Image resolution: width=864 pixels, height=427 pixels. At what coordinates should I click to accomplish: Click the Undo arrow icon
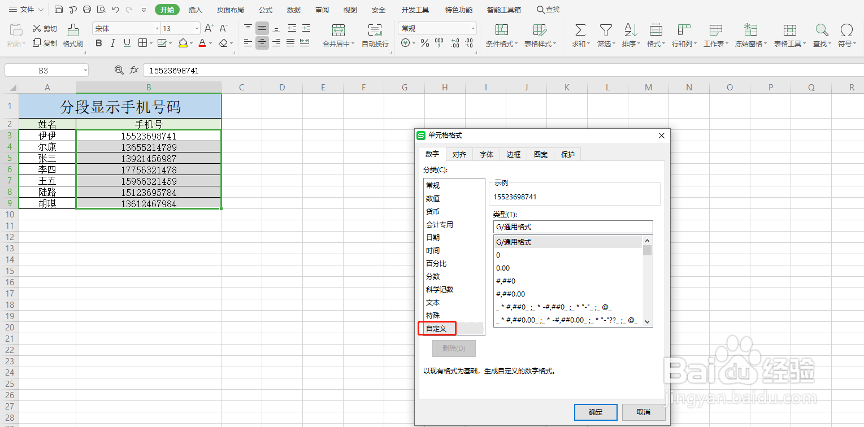pos(115,10)
